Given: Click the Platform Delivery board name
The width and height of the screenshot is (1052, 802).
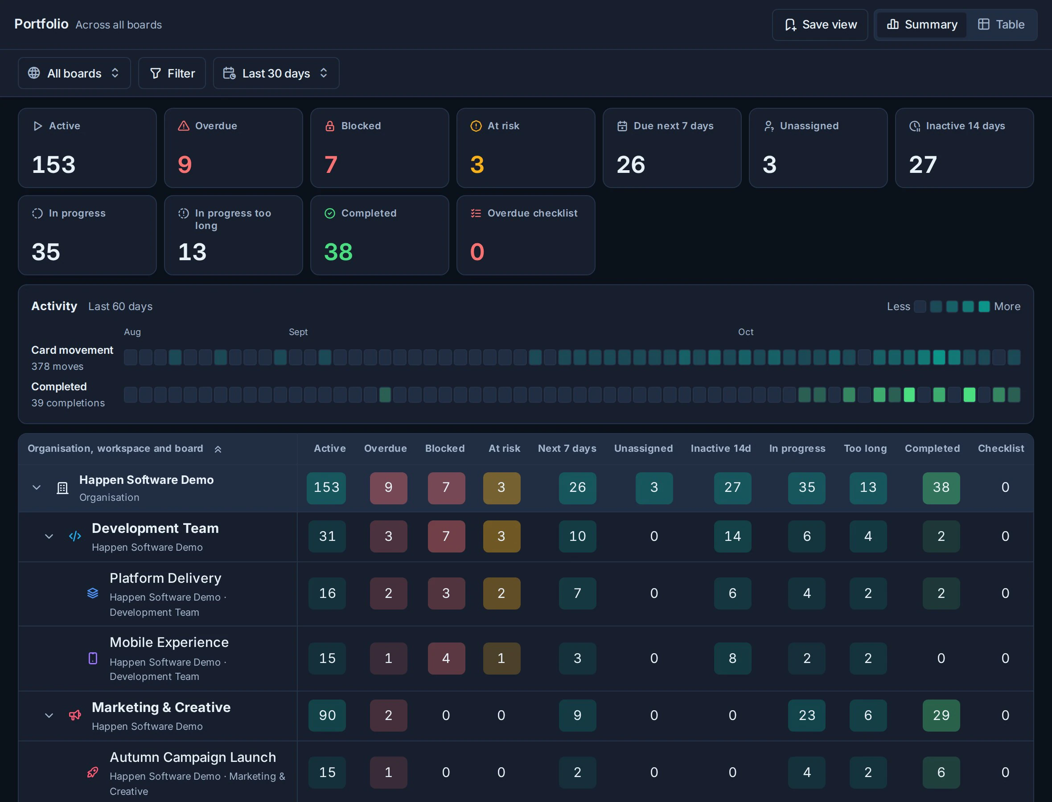Looking at the screenshot, I should click(165, 578).
